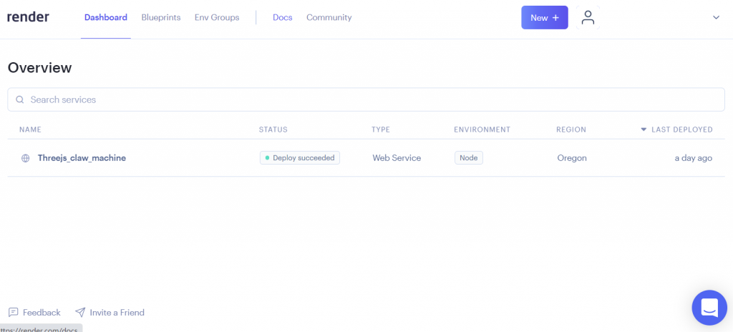Go to the Blueprints tab

pos(161,17)
